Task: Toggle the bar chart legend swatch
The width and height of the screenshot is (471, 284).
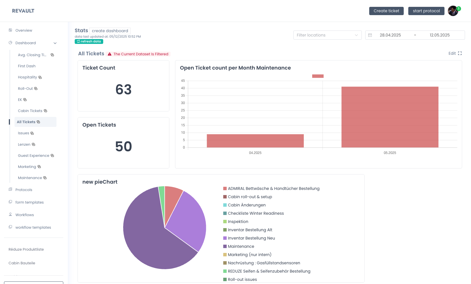Action: pos(318,76)
